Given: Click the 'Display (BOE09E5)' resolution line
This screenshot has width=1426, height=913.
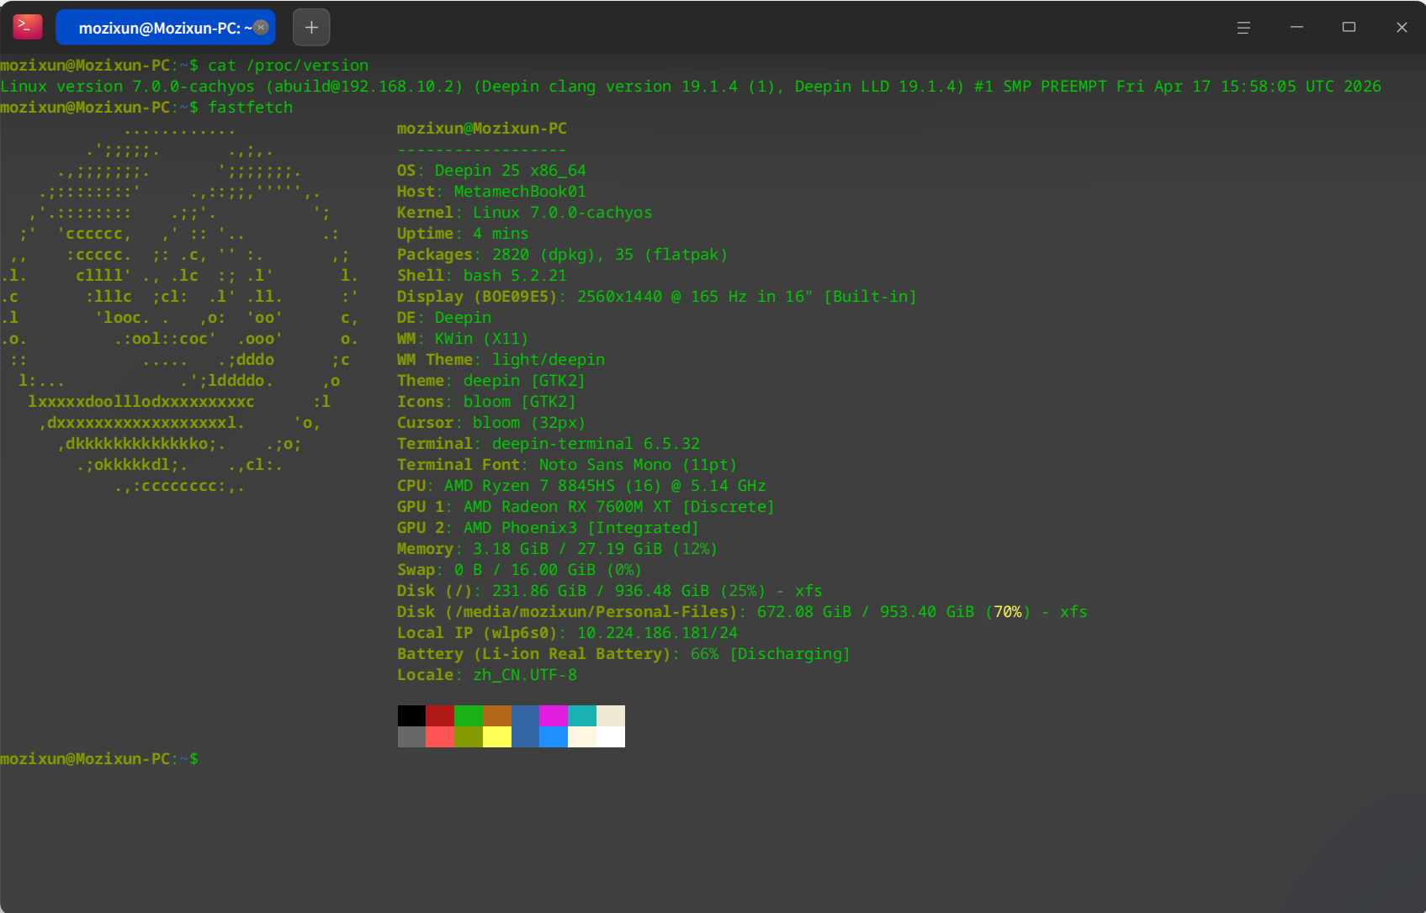Looking at the screenshot, I should (x=657, y=297).
